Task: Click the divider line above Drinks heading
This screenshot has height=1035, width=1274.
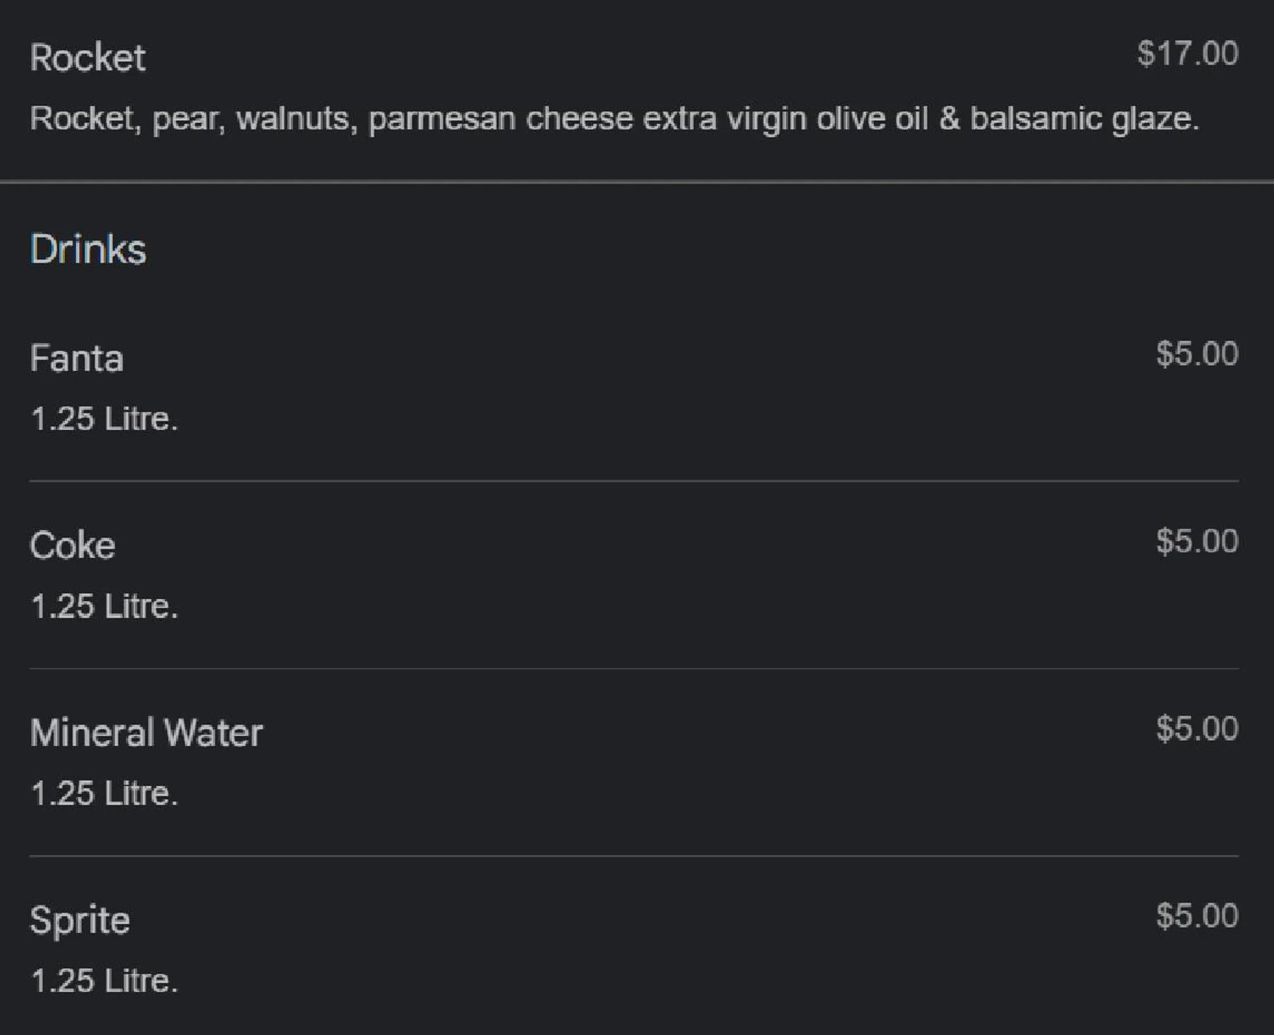Action: point(636,181)
